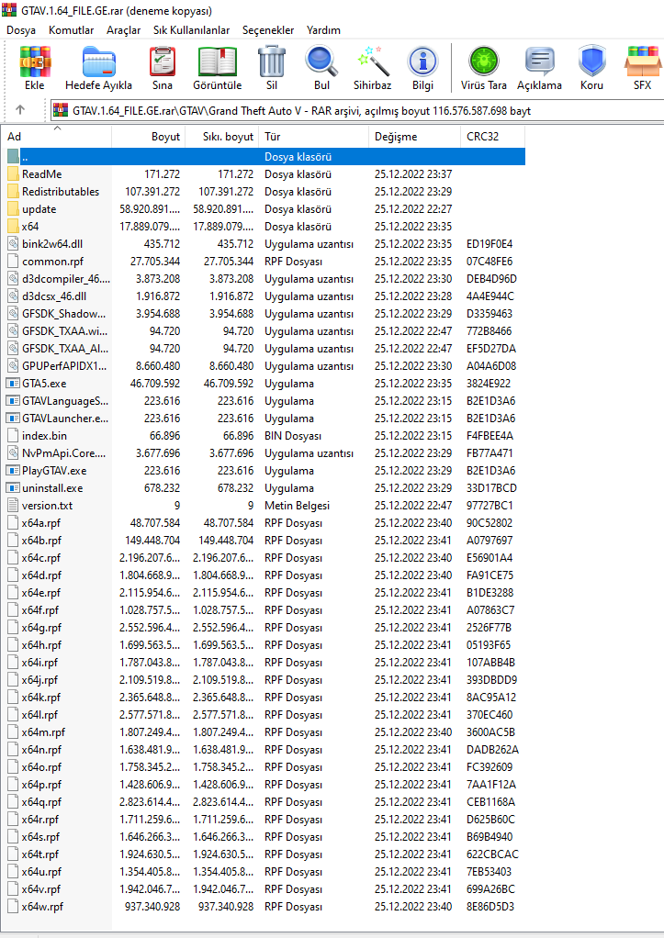Click the CRC32 value 97727BC1

(x=490, y=506)
